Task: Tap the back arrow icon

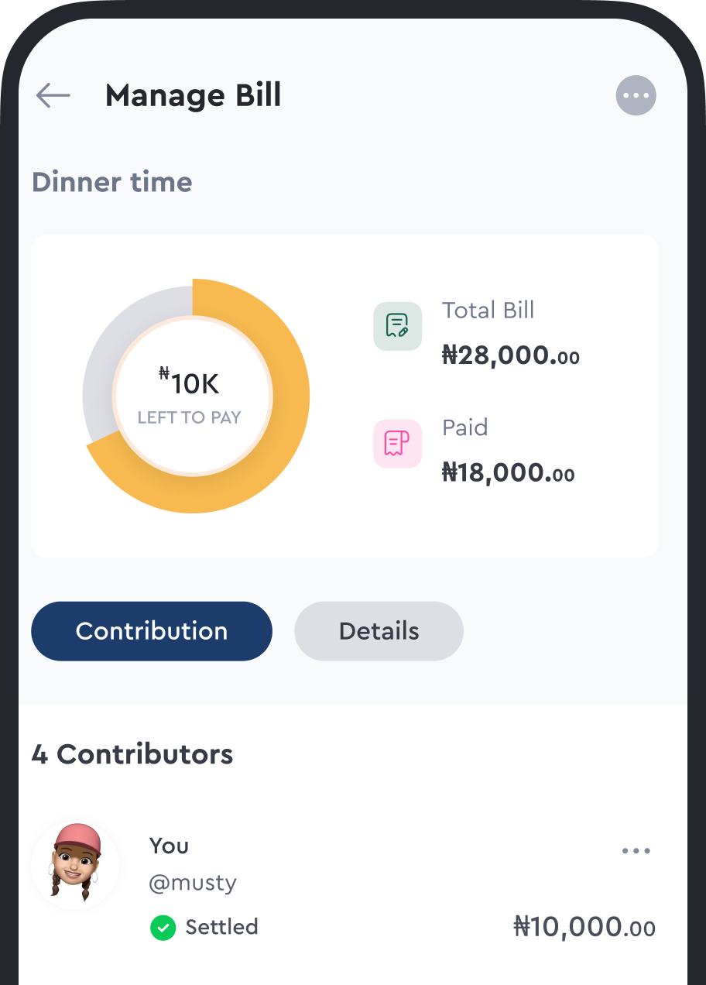Action: coord(53,96)
